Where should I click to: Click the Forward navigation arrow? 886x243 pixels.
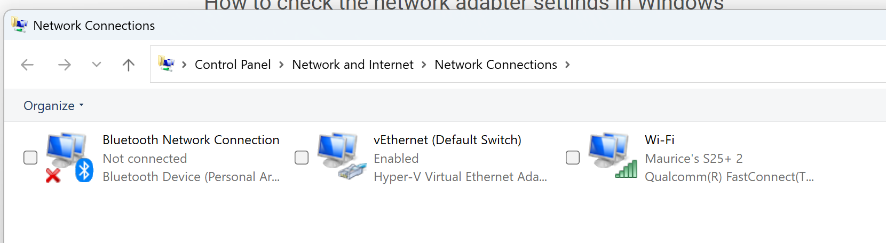pos(65,65)
